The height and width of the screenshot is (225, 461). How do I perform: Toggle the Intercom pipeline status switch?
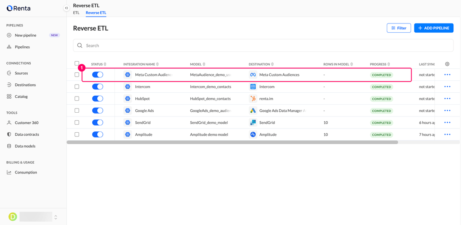[98, 87]
